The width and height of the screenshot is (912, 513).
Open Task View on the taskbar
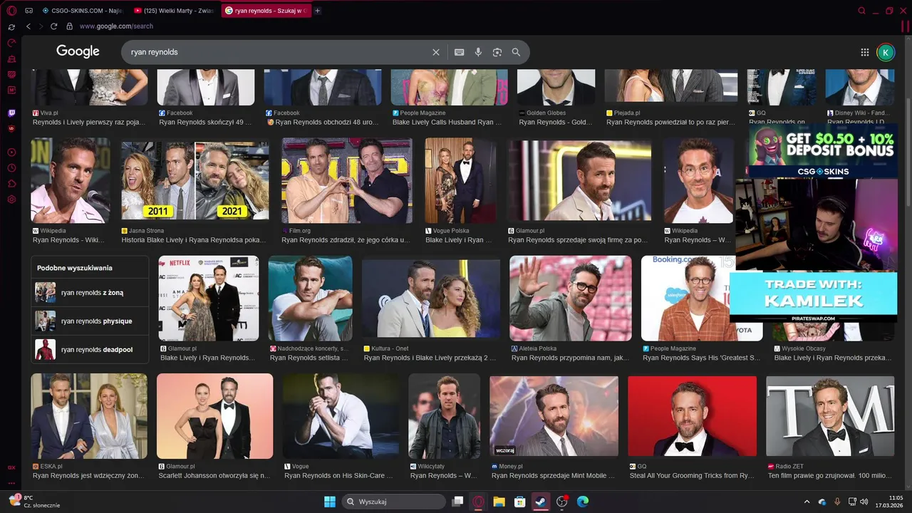458,502
